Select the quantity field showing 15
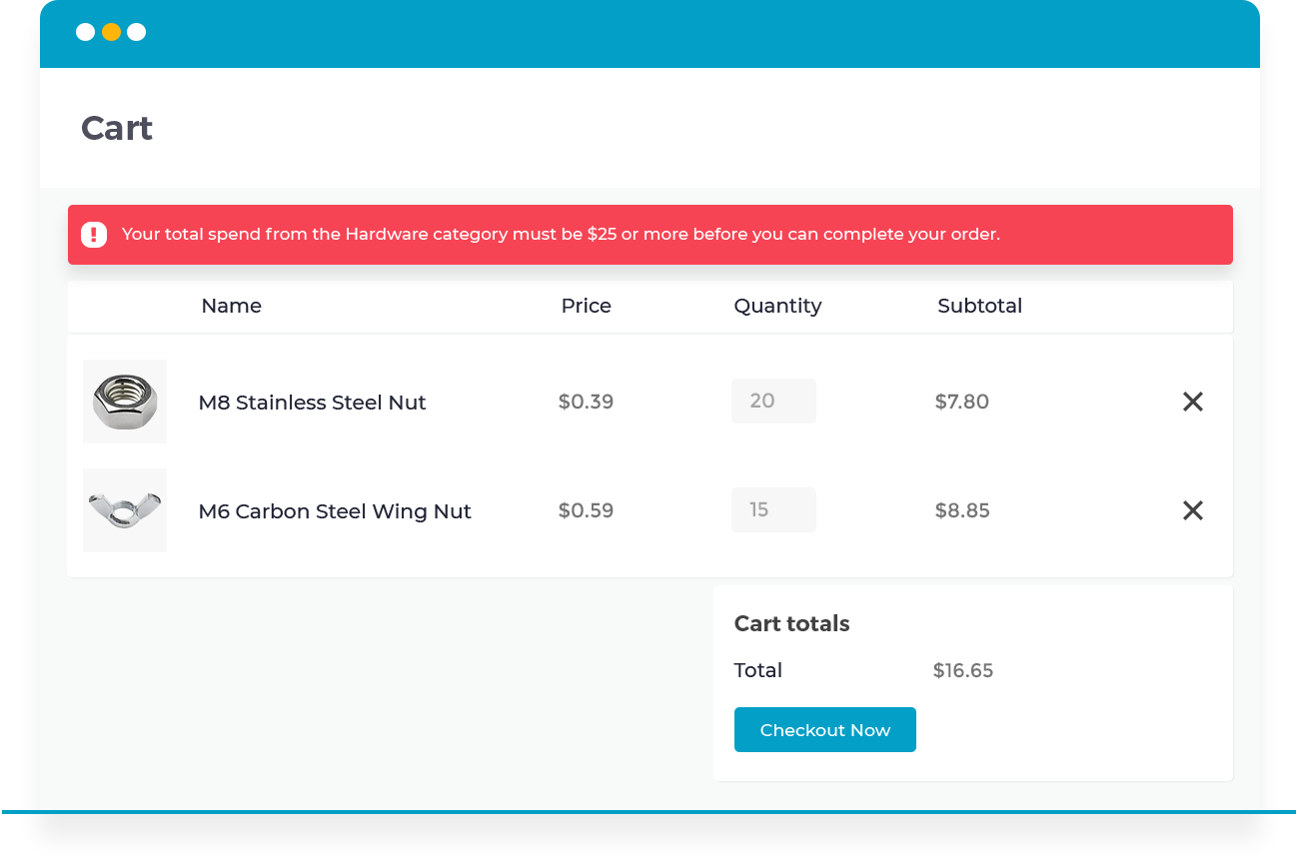The height and width of the screenshot is (859, 1297). coord(773,509)
